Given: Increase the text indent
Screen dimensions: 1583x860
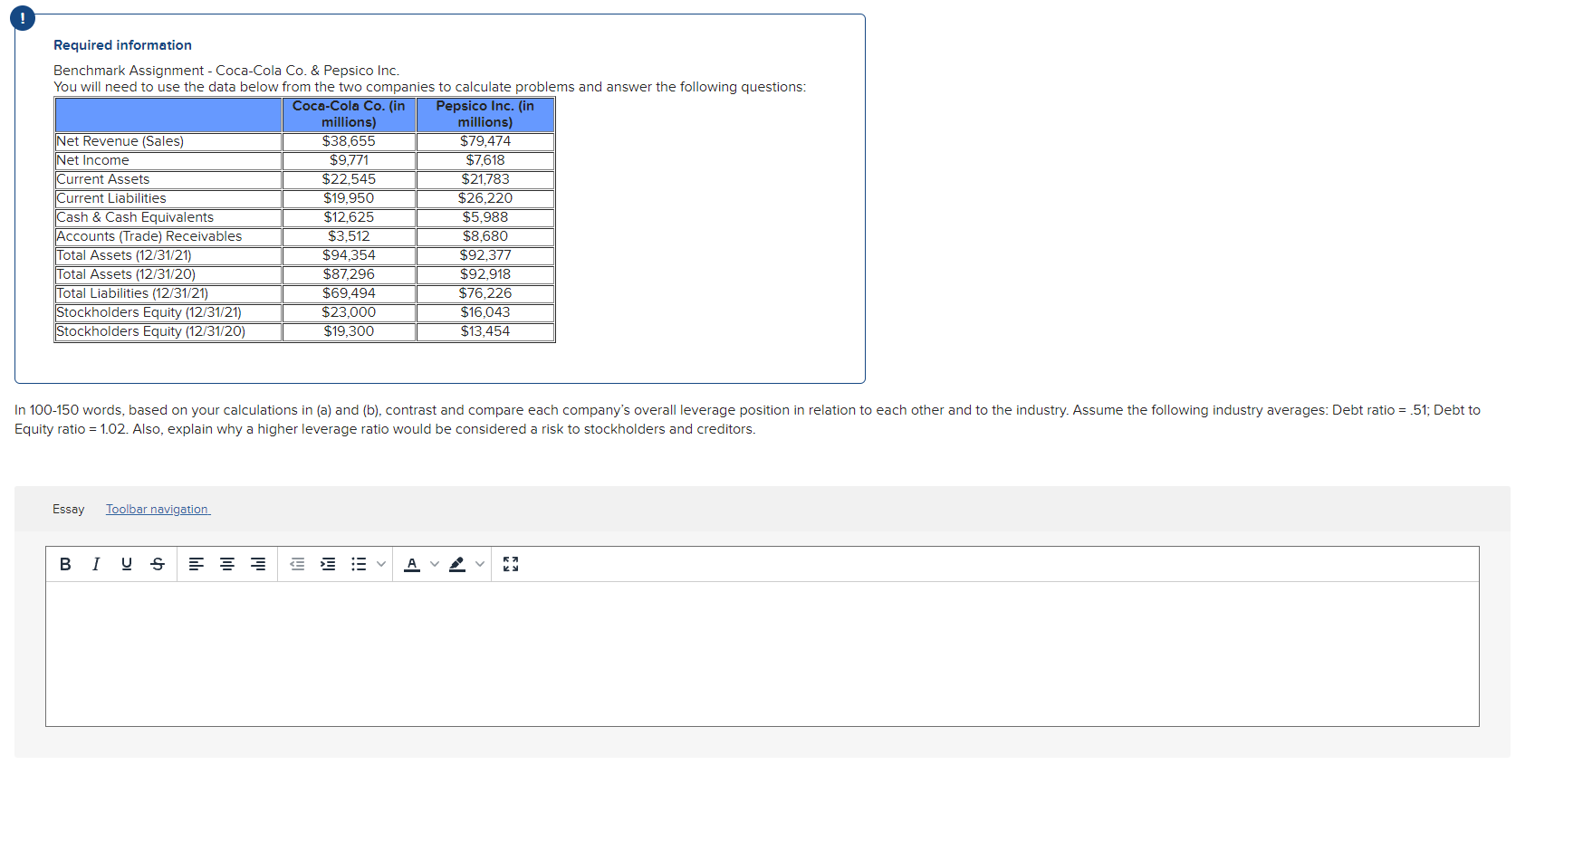Looking at the screenshot, I should [328, 564].
